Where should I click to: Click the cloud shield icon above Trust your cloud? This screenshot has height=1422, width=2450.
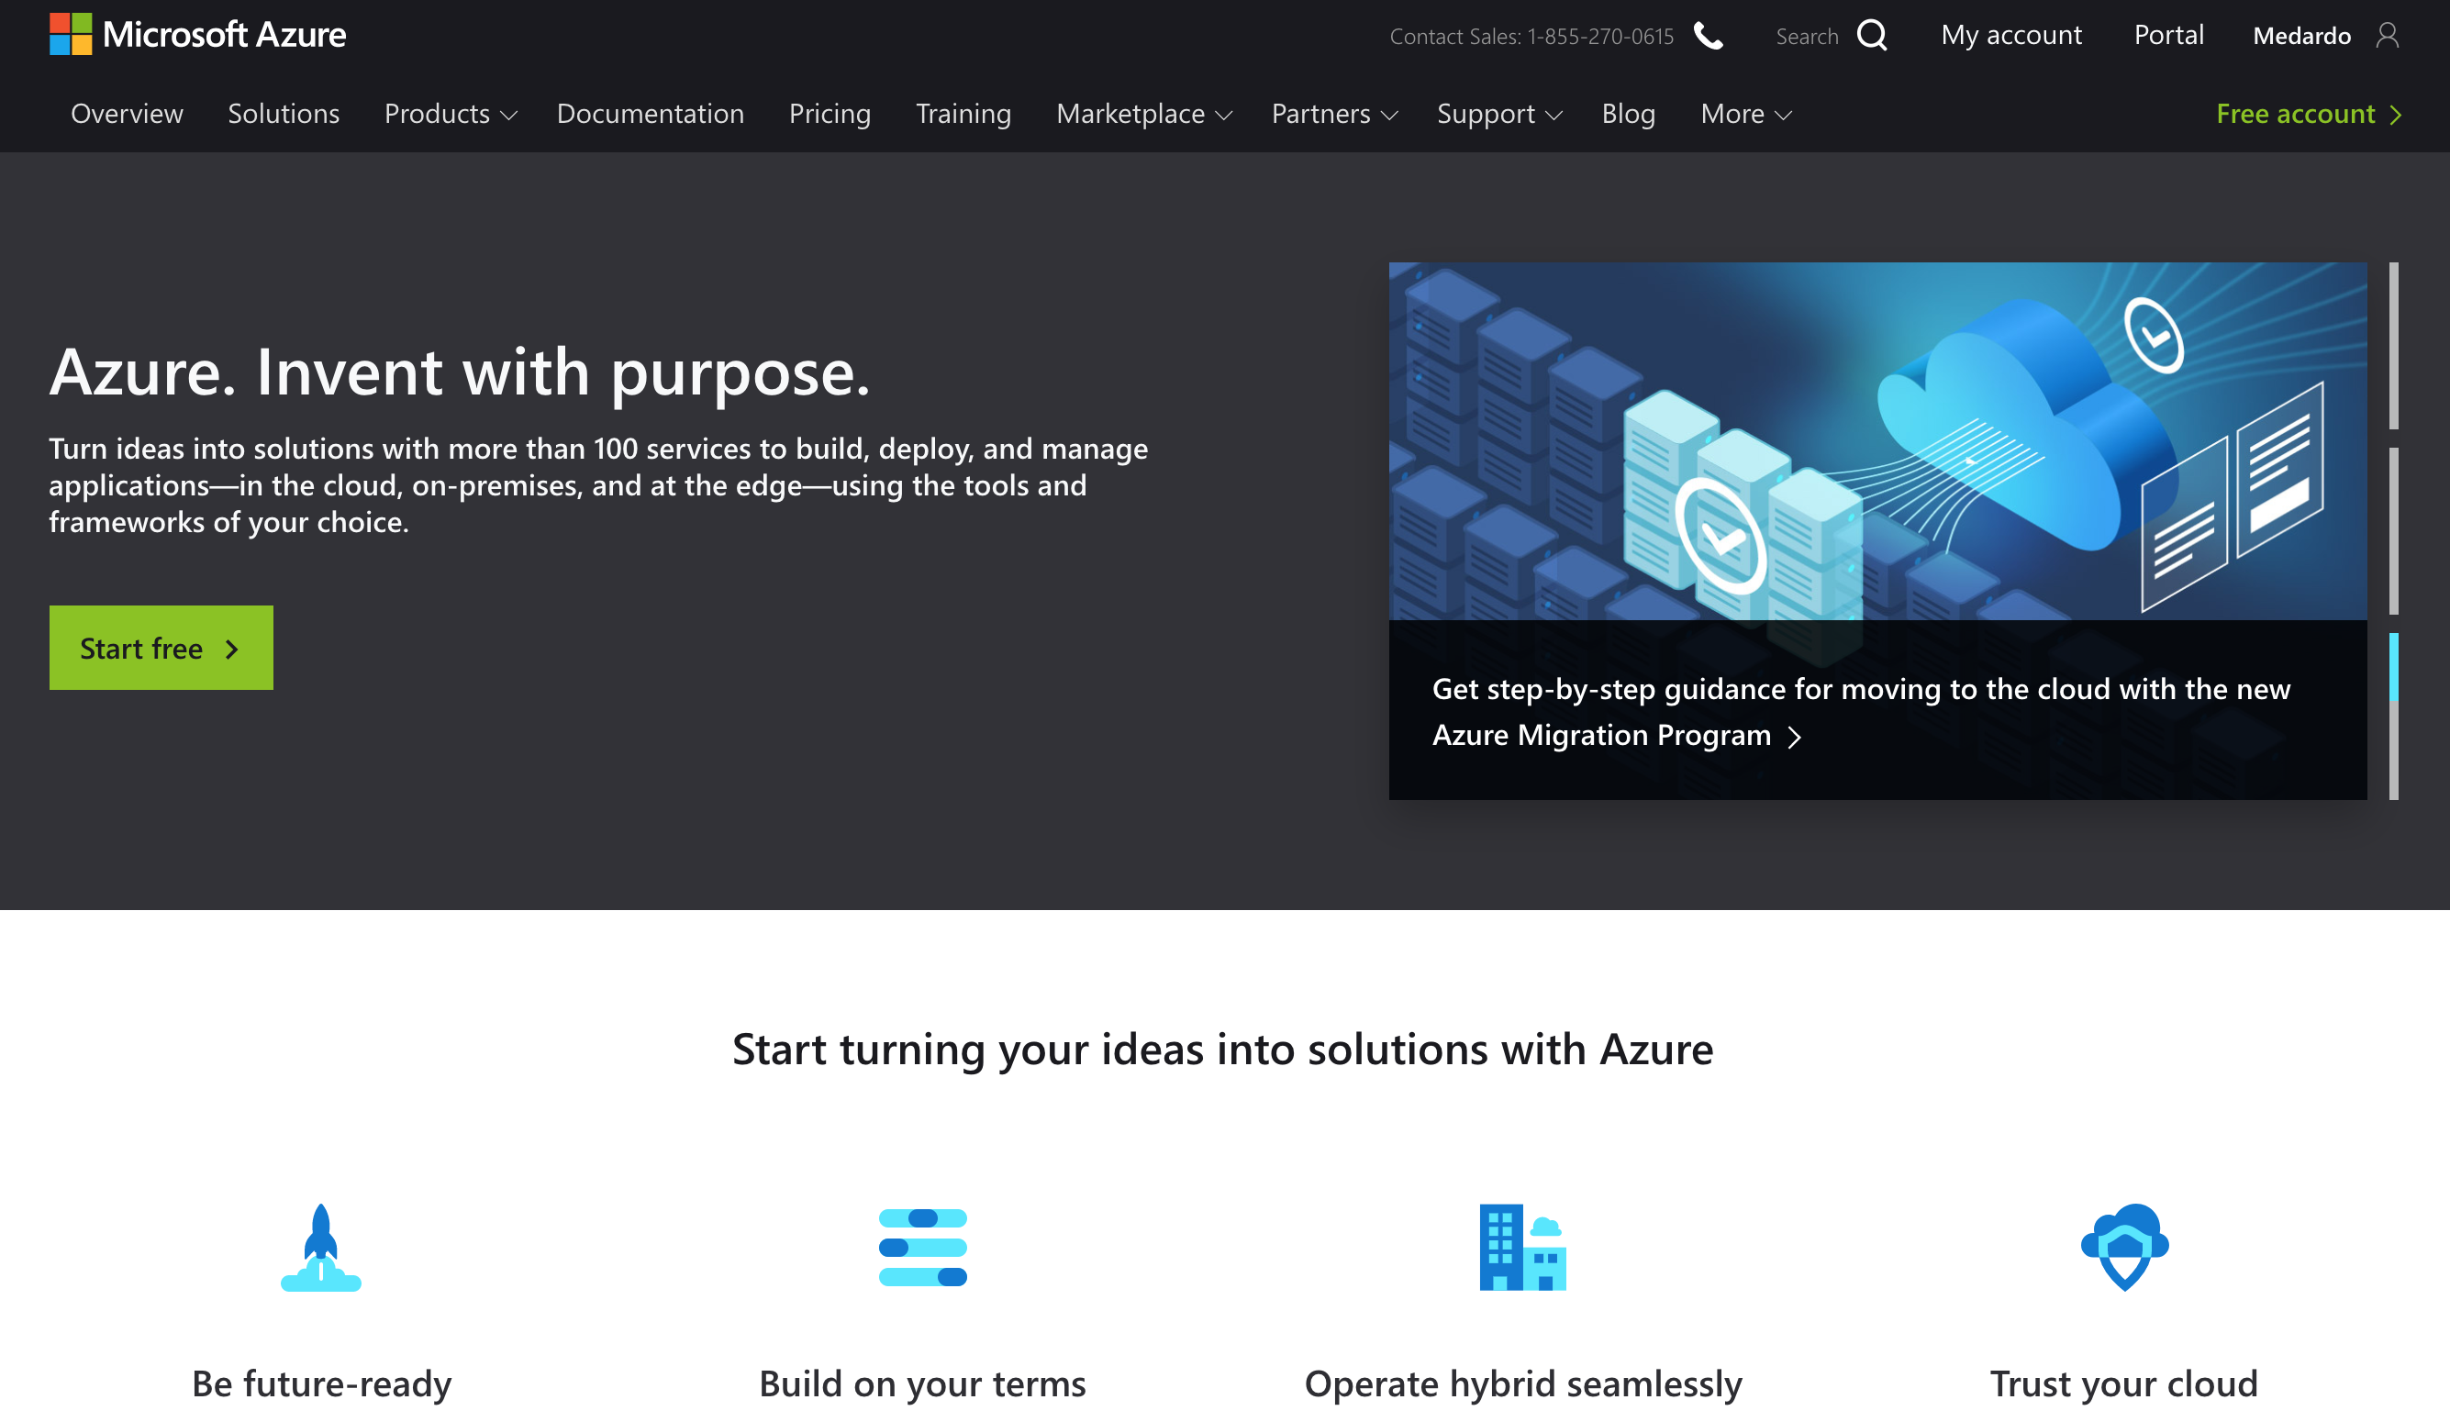[2124, 1247]
